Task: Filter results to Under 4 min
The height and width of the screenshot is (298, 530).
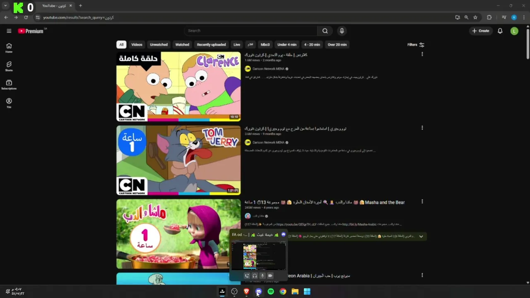Action: (287, 45)
